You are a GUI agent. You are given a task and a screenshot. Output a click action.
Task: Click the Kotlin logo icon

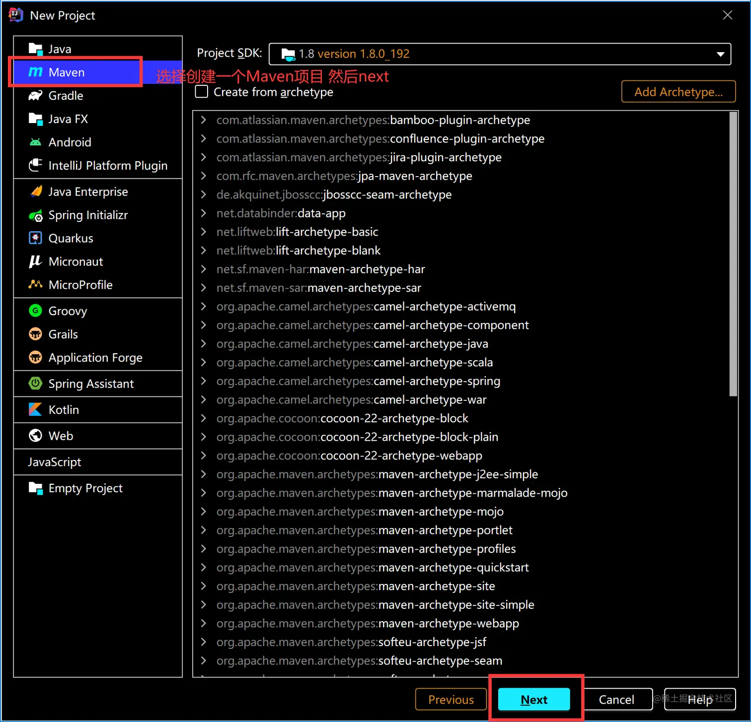pyautogui.click(x=35, y=409)
